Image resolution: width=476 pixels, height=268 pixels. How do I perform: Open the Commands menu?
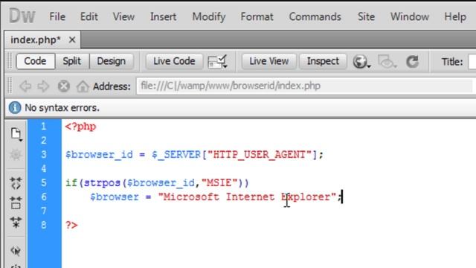(x=315, y=16)
